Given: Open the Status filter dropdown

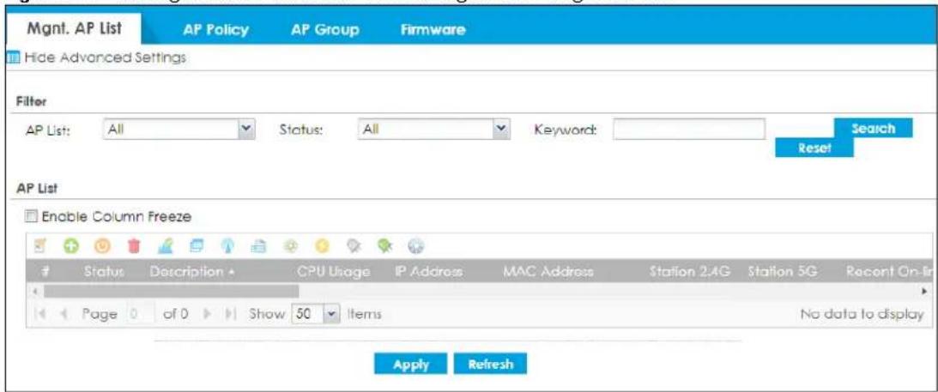Looking at the screenshot, I should 434,129.
